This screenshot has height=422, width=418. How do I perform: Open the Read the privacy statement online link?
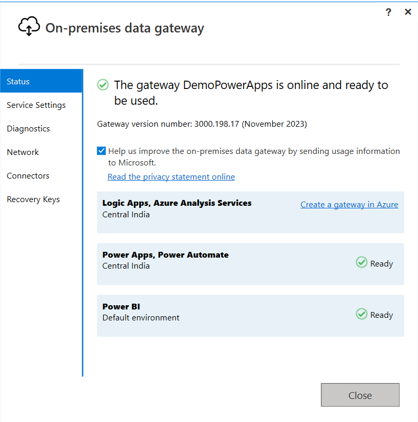[x=171, y=177]
